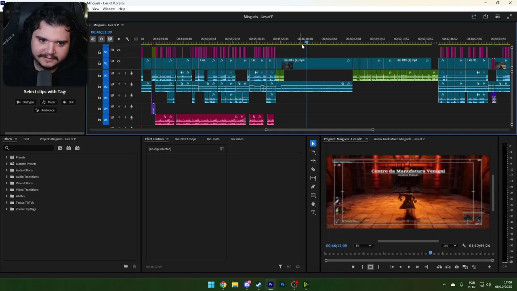
Task: Select the Razor tool
Action: coord(313,169)
